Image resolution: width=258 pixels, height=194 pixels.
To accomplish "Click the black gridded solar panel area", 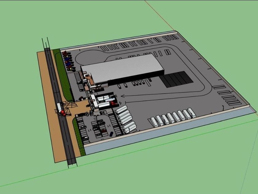I will pyautogui.click(x=176, y=79).
